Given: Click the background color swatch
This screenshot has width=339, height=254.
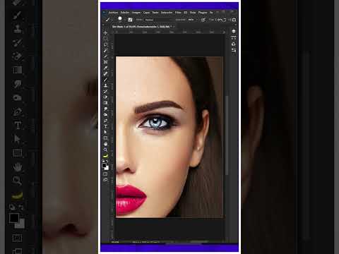Looking at the screenshot, I should (107, 168).
